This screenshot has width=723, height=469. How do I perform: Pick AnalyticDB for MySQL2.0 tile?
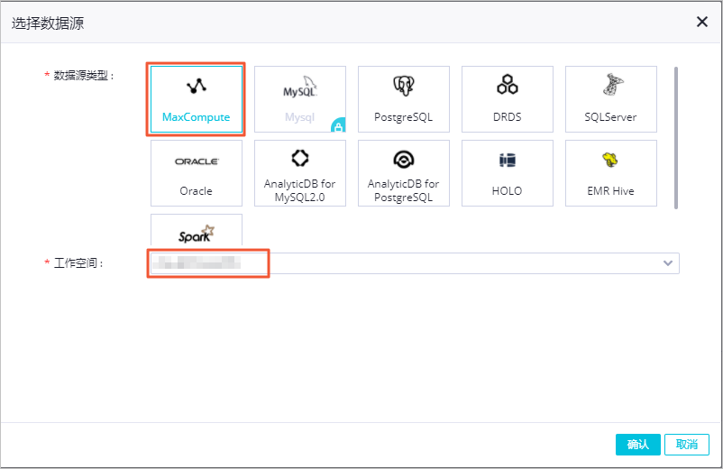(299, 173)
